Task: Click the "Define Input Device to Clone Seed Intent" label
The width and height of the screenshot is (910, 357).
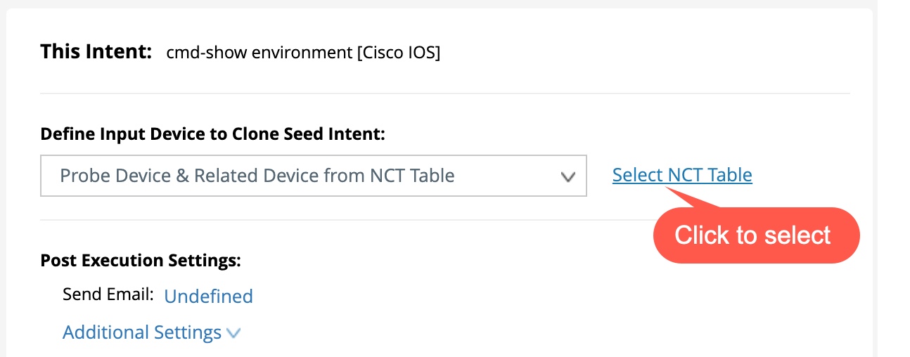Action: [212, 134]
